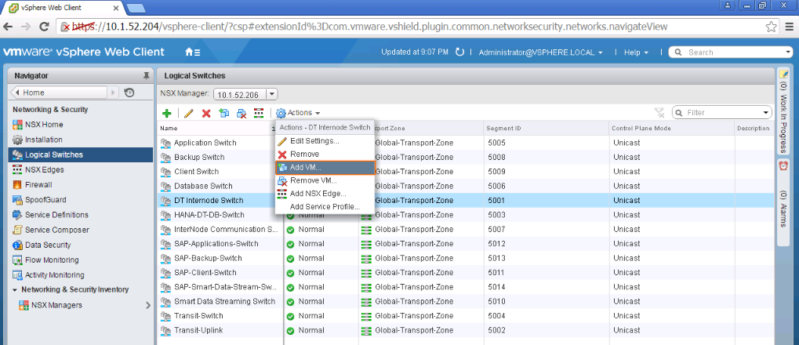Viewport: 799px width, 345px height.
Task: Click the vSphere home menu icon
Action: (193, 52)
